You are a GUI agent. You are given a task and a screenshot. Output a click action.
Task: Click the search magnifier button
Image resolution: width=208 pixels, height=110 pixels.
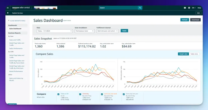pyautogui.click(x=140, y=8)
